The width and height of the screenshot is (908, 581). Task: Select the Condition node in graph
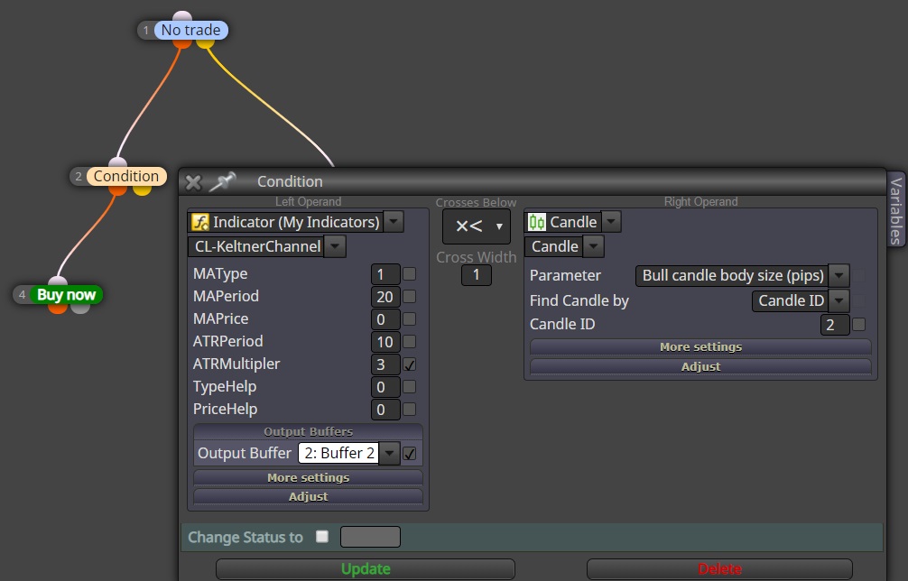coord(126,176)
